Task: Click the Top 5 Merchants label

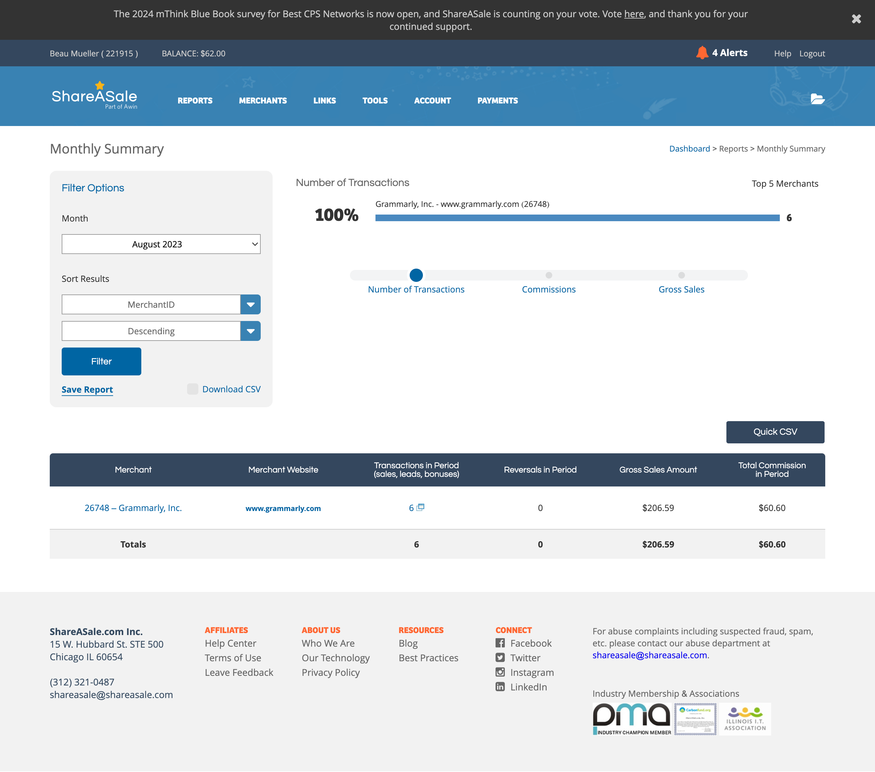Action: [785, 184]
